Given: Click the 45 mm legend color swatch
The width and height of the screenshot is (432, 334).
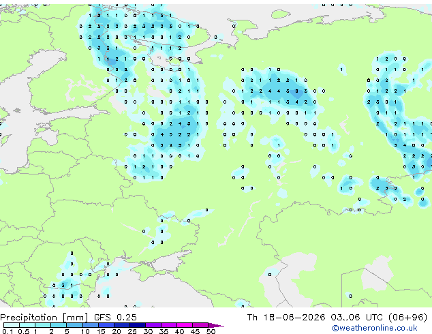Looking at the screenshot, I should (x=200, y=325).
